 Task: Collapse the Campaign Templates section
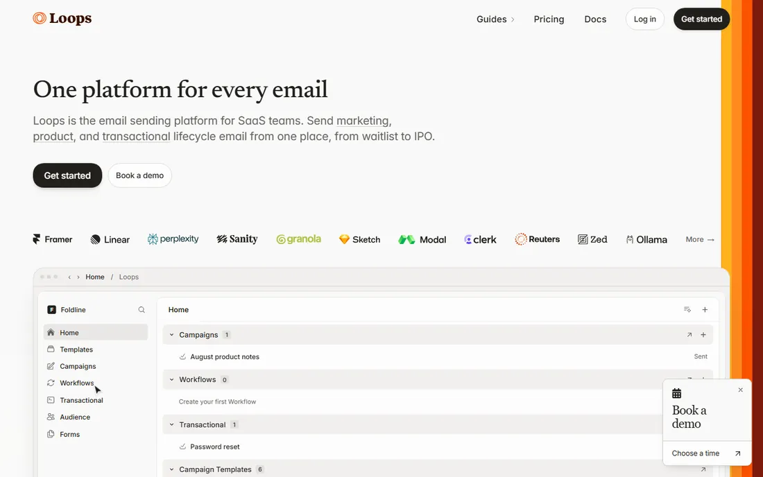[172, 469]
